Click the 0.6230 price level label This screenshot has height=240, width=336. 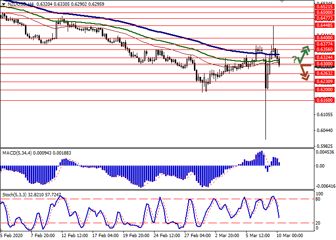(x=324, y=82)
